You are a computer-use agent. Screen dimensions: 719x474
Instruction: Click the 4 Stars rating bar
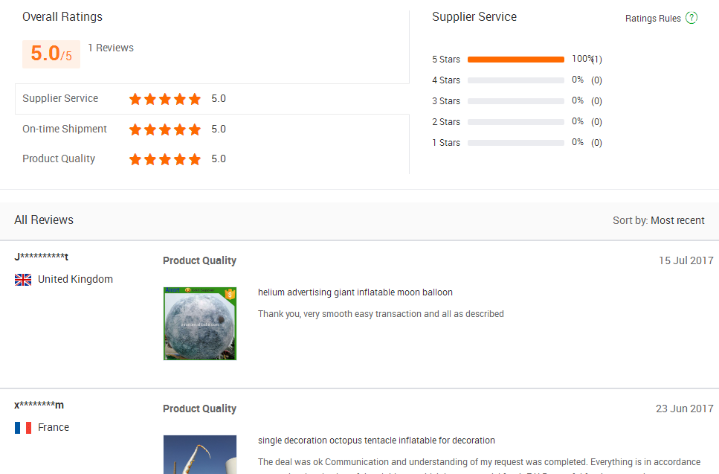coord(516,80)
